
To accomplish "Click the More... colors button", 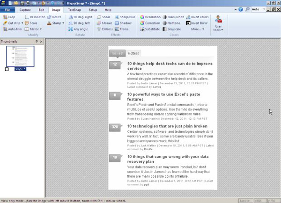I will (198, 29).
